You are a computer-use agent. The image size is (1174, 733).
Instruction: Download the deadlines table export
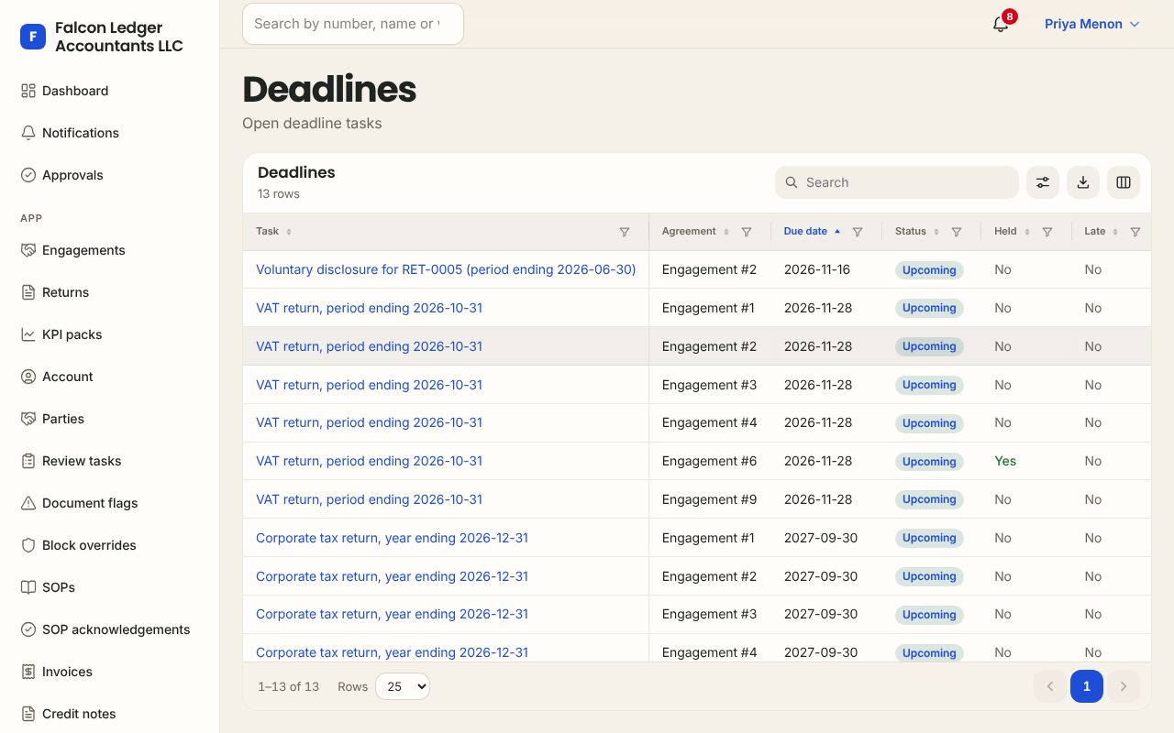pyautogui.click(x=1083, y=182)
